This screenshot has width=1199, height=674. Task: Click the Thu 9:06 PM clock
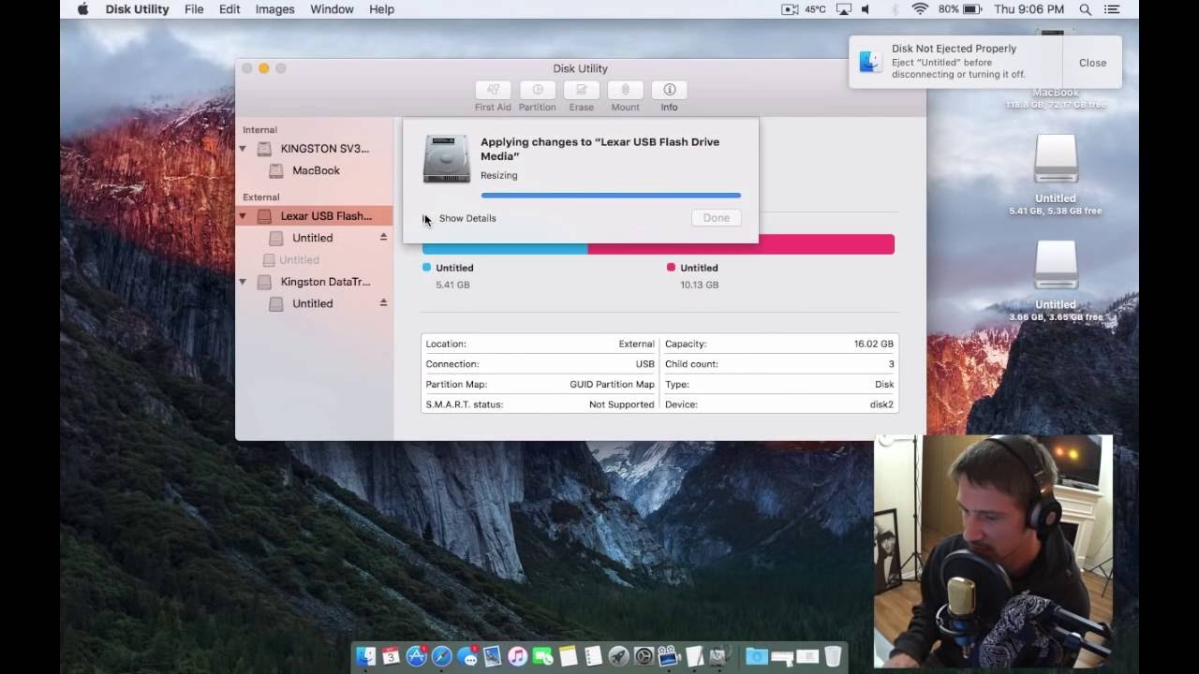pyautogui.click(x=1029, y=9)
